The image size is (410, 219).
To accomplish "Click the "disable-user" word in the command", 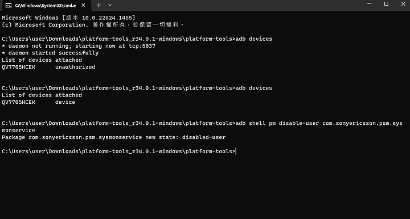I will 299,123.
